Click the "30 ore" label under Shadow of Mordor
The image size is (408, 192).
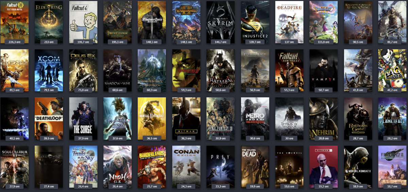coord(289,138)
